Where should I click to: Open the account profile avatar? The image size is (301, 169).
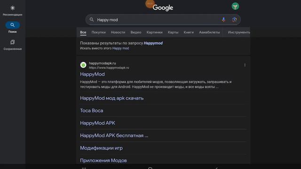[x=235, y=6]
